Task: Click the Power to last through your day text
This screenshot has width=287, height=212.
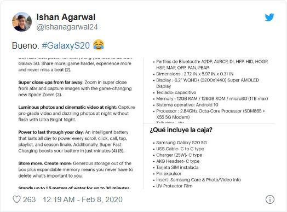Action: click(x=51, y=132)
